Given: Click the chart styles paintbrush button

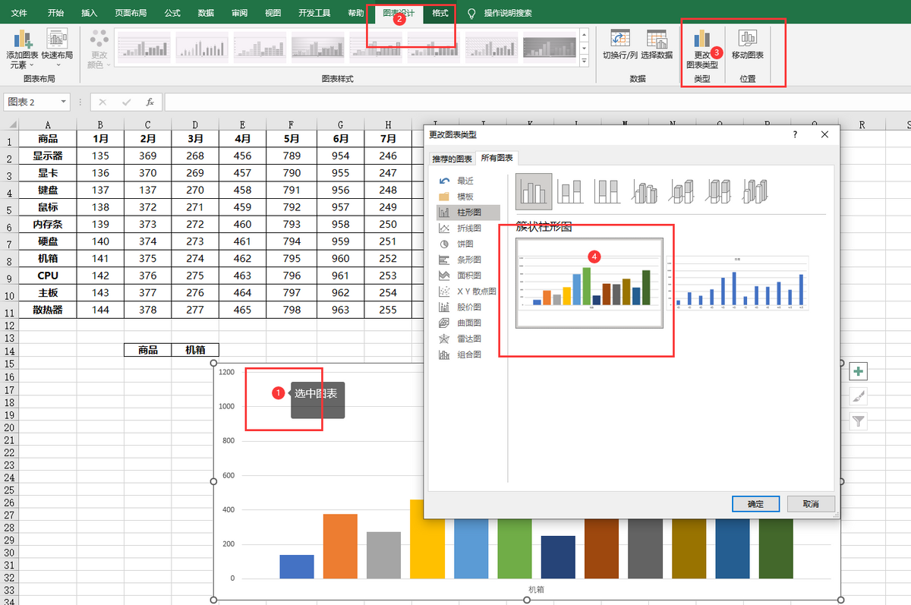Looking at the screenshot, I should click(x=859, y=396).
